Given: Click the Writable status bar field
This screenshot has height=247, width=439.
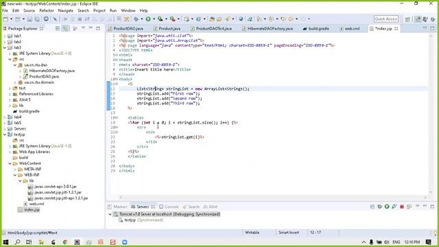Looking at the screenshot, I should pyautogui.click(x=252, y=233).
